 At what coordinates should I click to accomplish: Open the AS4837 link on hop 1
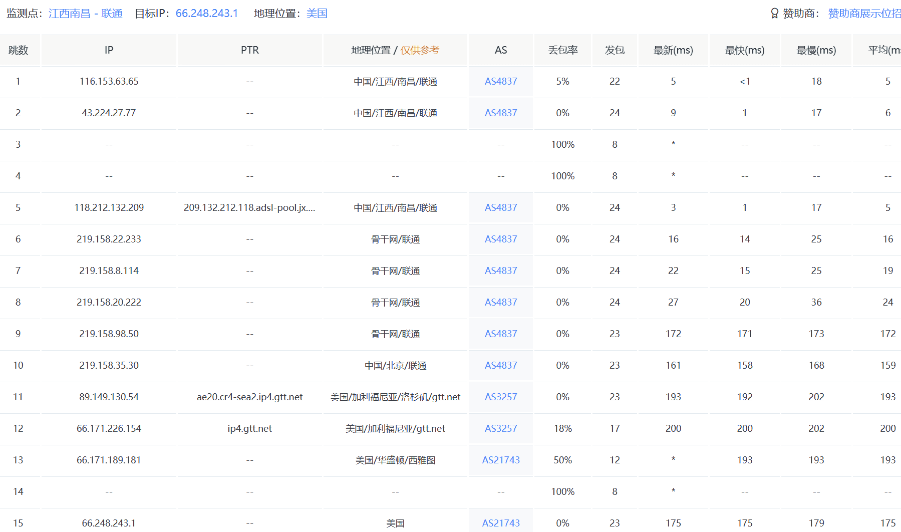pos(500,81)
